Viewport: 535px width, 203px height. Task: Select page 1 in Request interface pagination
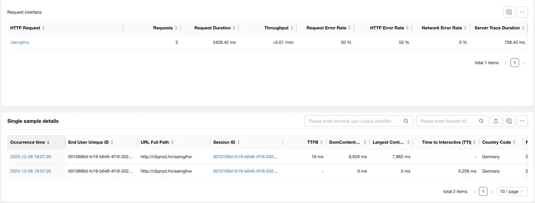[x=514, y=63]
